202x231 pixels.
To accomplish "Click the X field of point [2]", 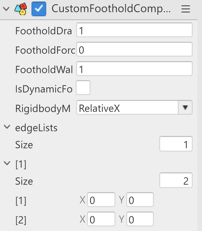I will [101, 219].
